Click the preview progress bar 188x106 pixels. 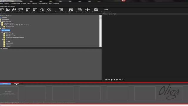coord(147,77)
